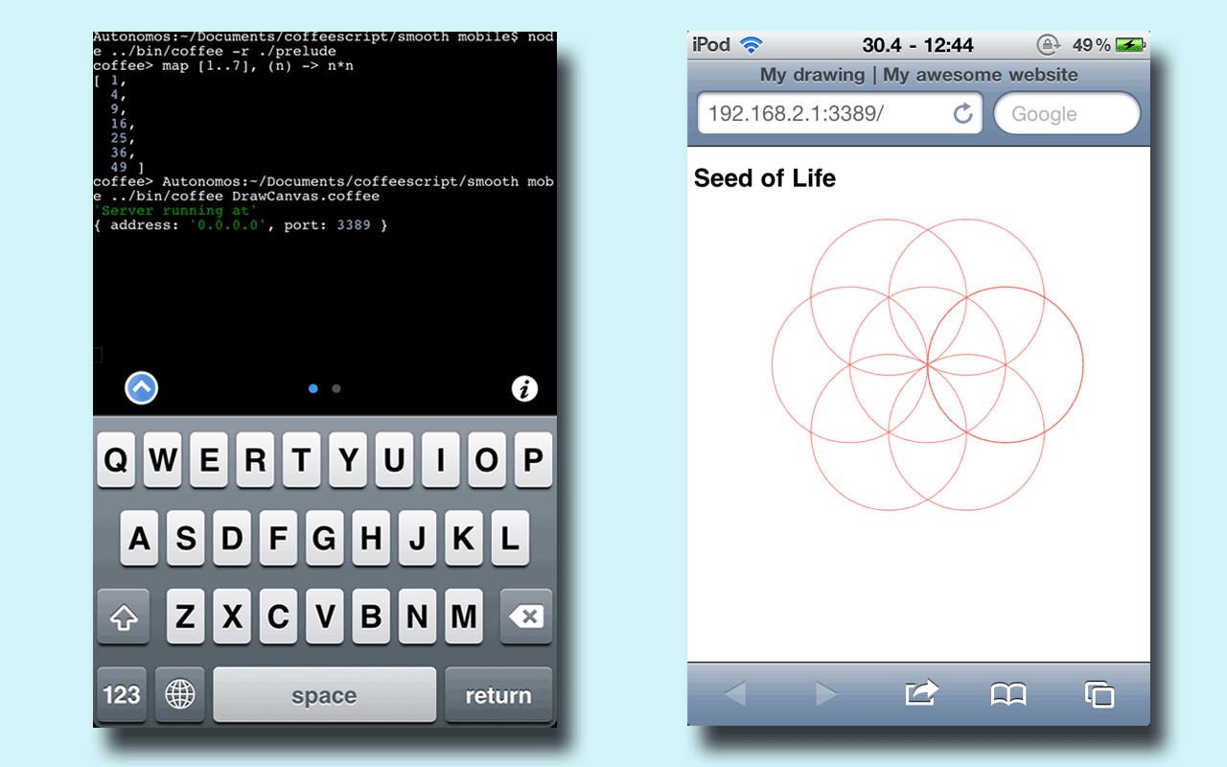Tap the A key on keyboard
This screenshot has height=767, width=1227.
[x=139, y=538]
